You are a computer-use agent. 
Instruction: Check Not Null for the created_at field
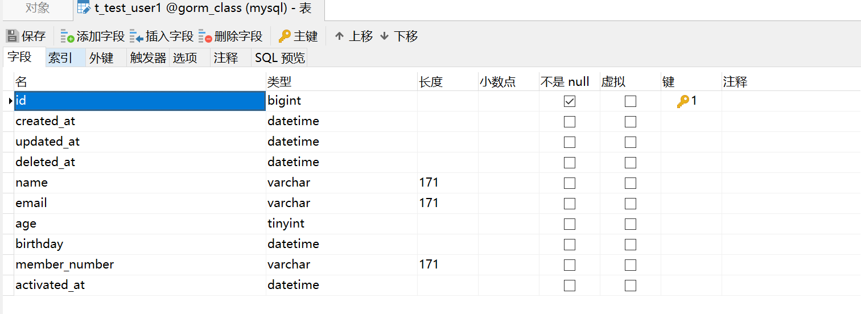tap(569, 122)
